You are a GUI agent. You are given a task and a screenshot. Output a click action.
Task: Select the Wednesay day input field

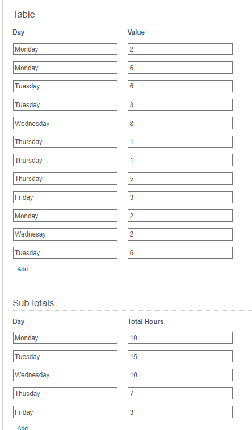pos(65,234)
